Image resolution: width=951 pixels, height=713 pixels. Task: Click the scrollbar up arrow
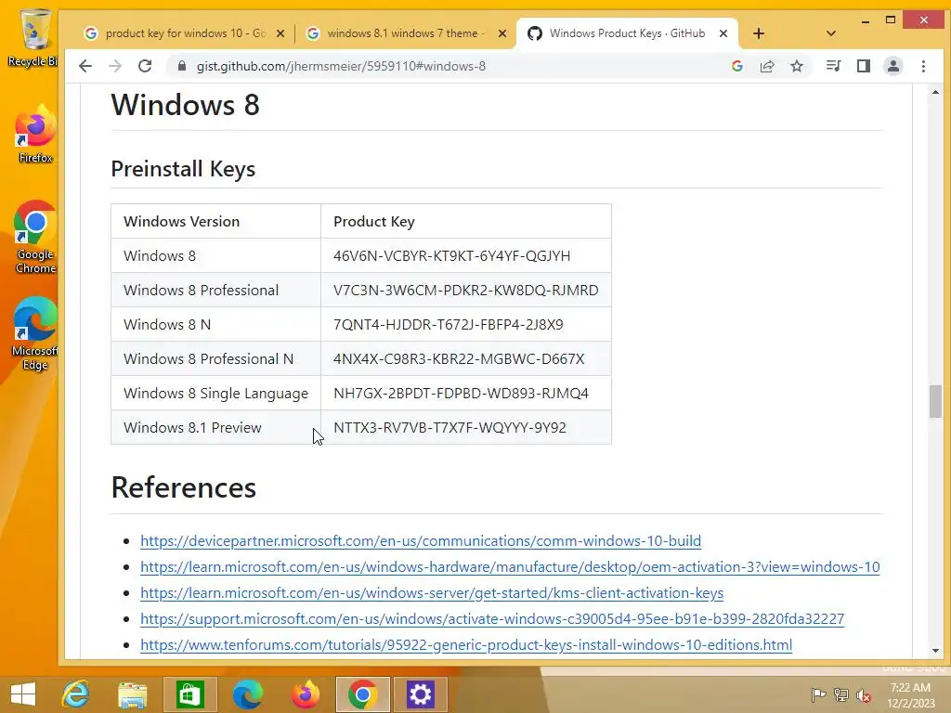click(x=935, y=92)
